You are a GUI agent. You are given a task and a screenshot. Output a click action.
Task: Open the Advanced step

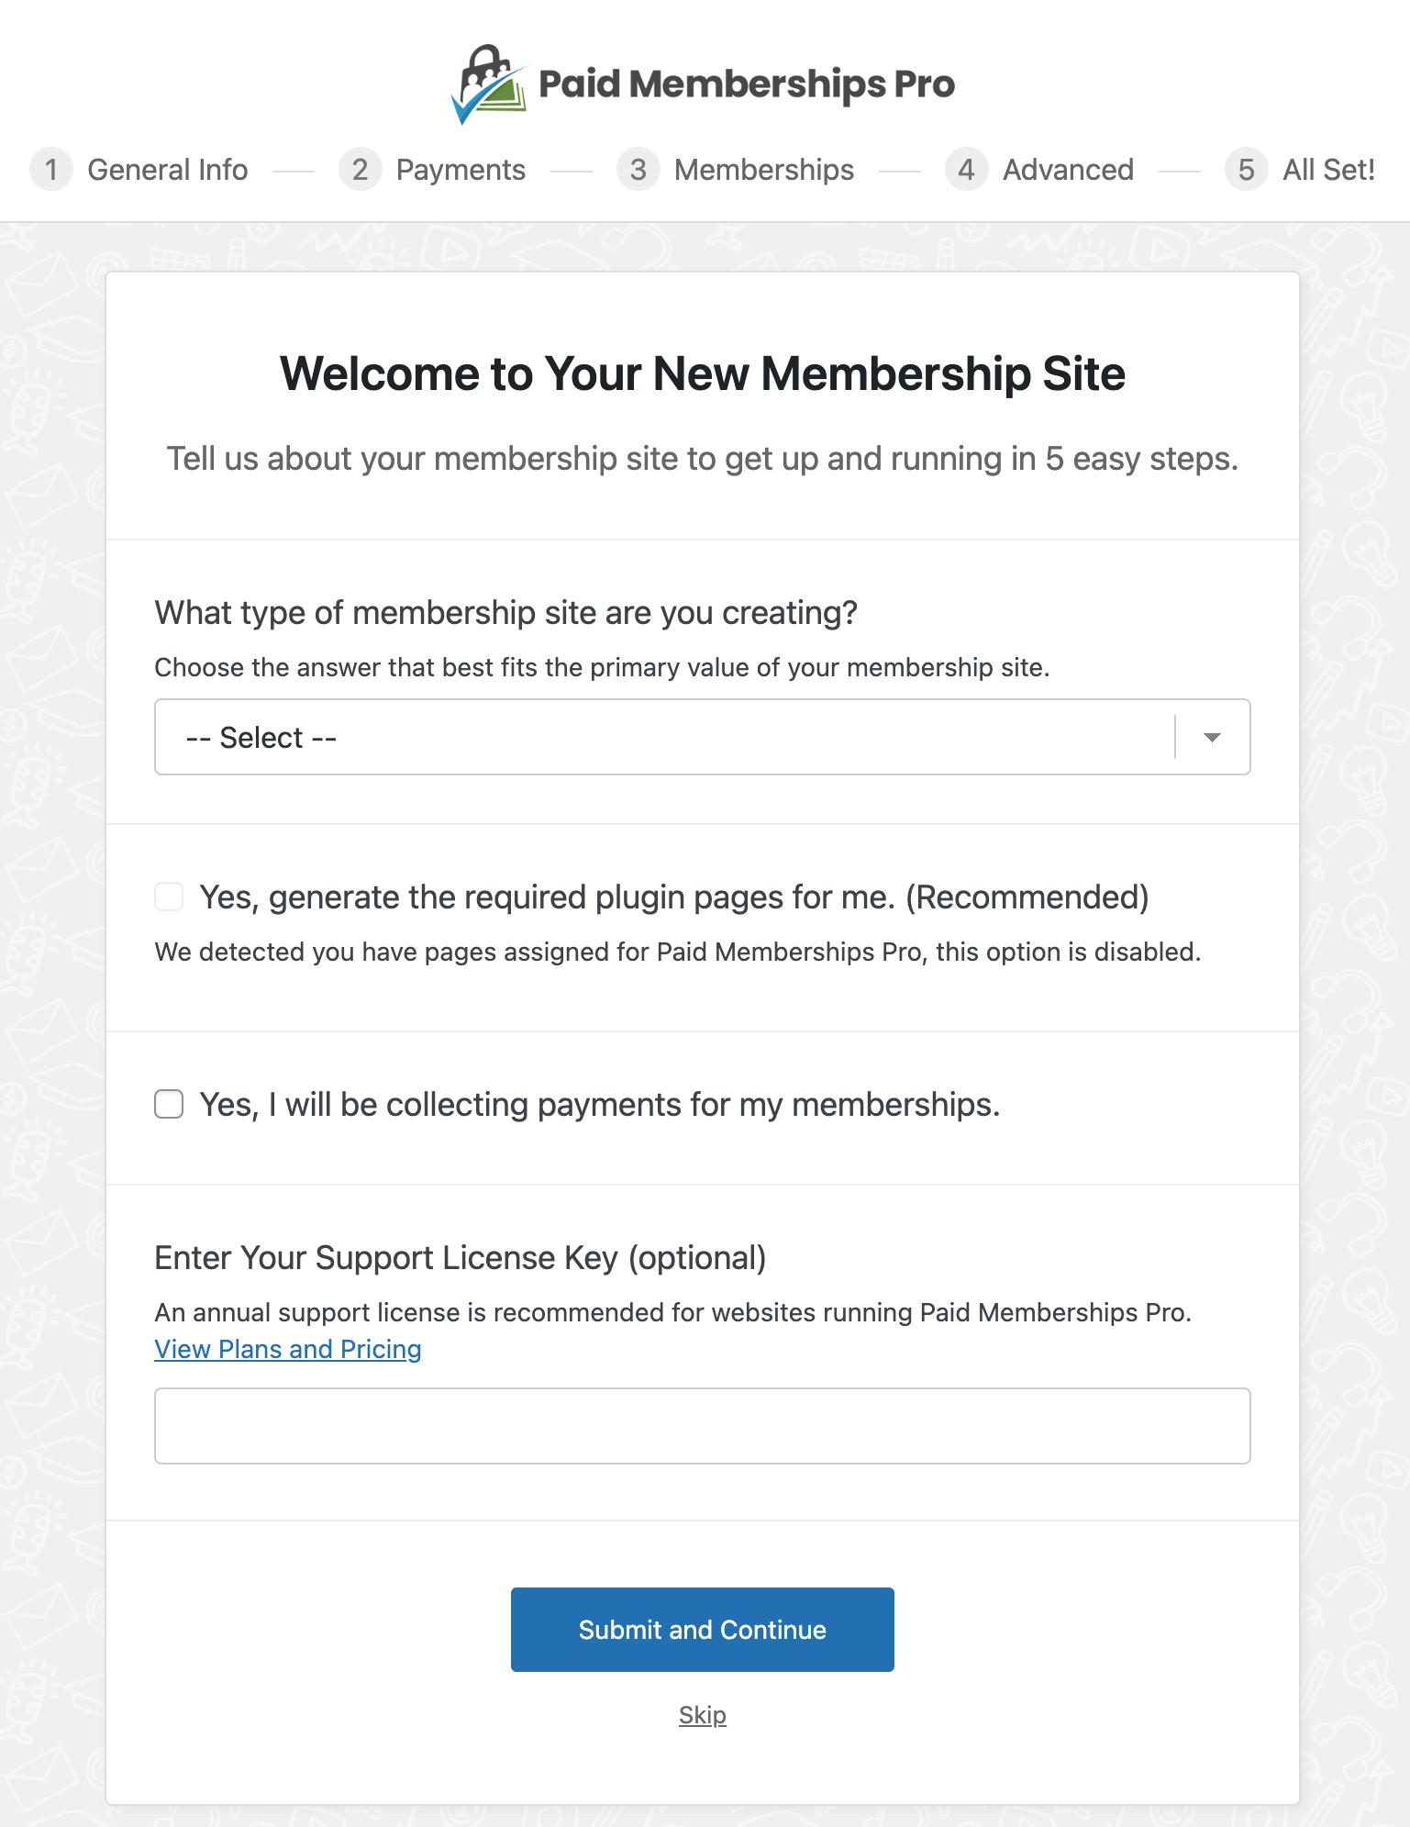[1068, 170]
